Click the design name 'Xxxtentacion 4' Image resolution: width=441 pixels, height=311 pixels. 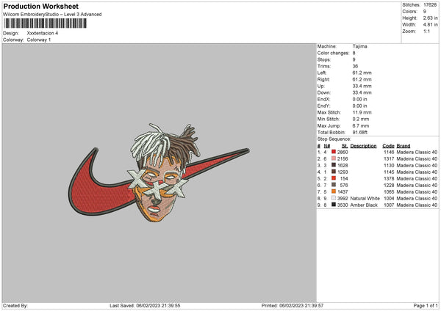[43, 33]
